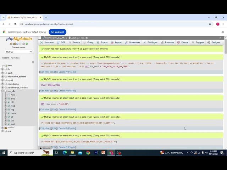The image size is (227, 170).
Task: Open the Console bar
Action: pyautogui.click(x=45, y=148)
